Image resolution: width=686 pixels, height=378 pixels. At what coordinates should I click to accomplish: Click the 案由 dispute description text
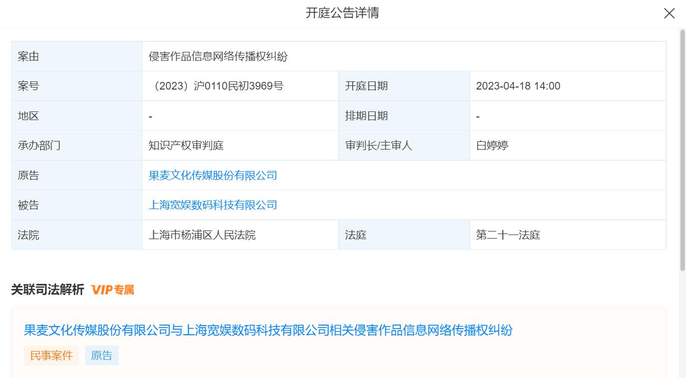point(218,56)
